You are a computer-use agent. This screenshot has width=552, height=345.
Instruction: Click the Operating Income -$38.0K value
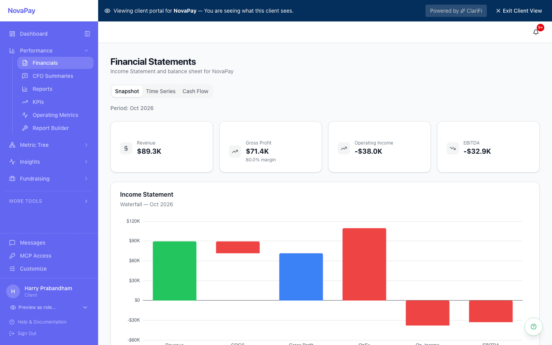368,151
